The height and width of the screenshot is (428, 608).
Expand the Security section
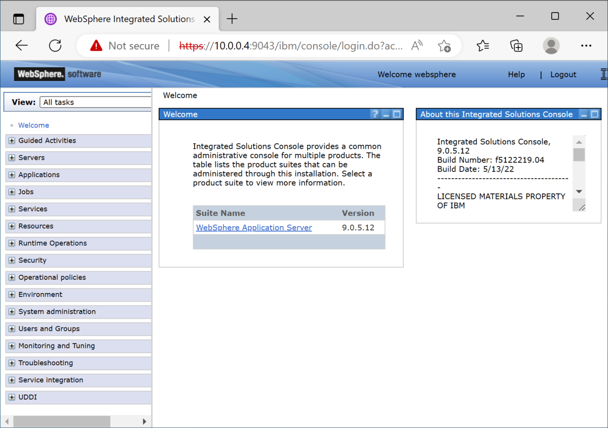(x=11, y=260)
